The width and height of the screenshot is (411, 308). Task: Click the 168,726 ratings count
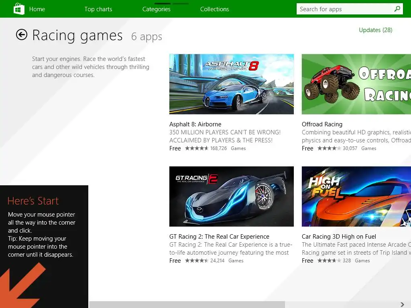click(x=218, y=148)
